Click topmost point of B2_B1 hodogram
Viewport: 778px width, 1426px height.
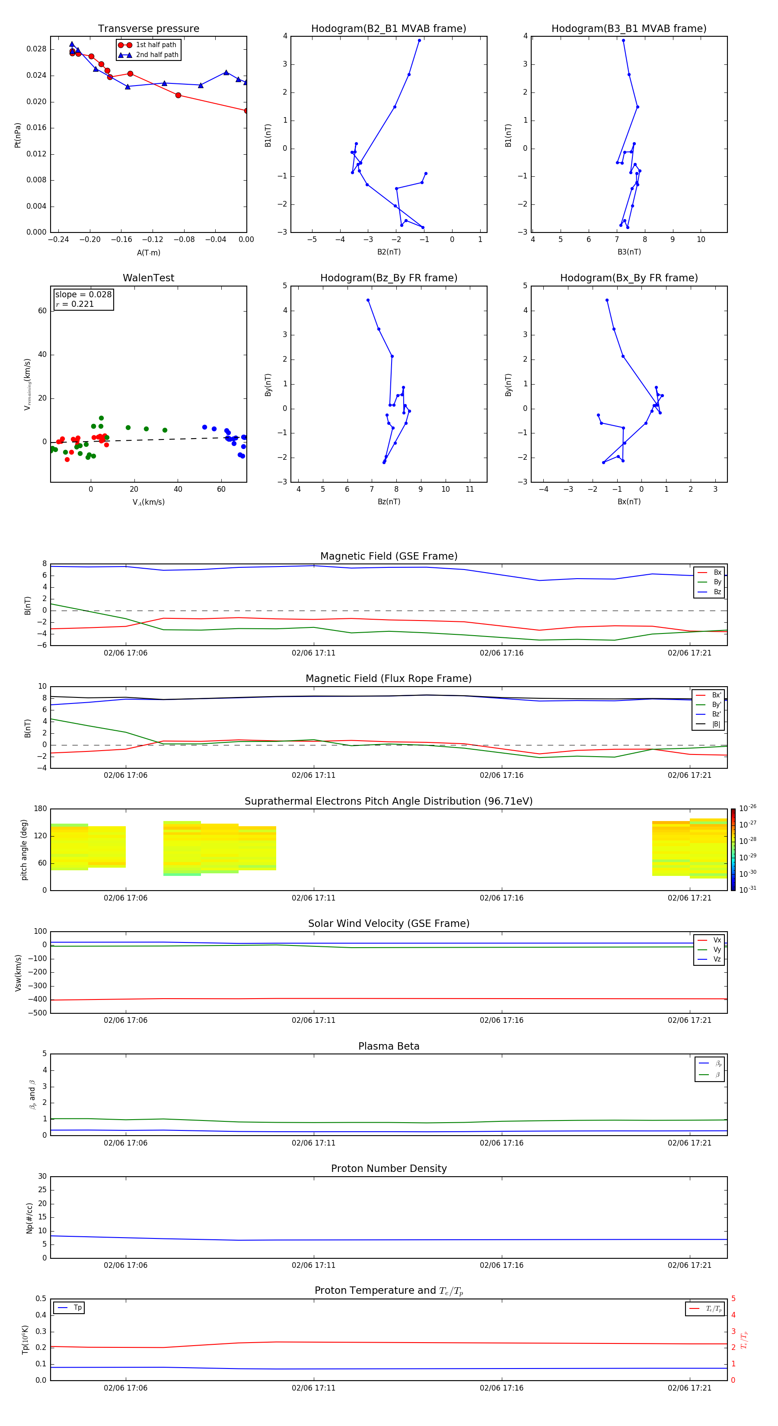[x=419, y=41]
